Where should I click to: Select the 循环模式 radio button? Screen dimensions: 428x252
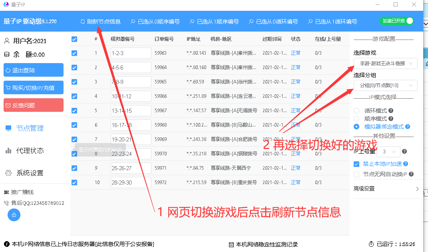tap(356, 111)
